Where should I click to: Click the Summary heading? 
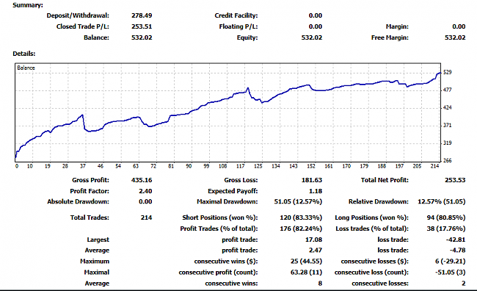tap(28, 5)
